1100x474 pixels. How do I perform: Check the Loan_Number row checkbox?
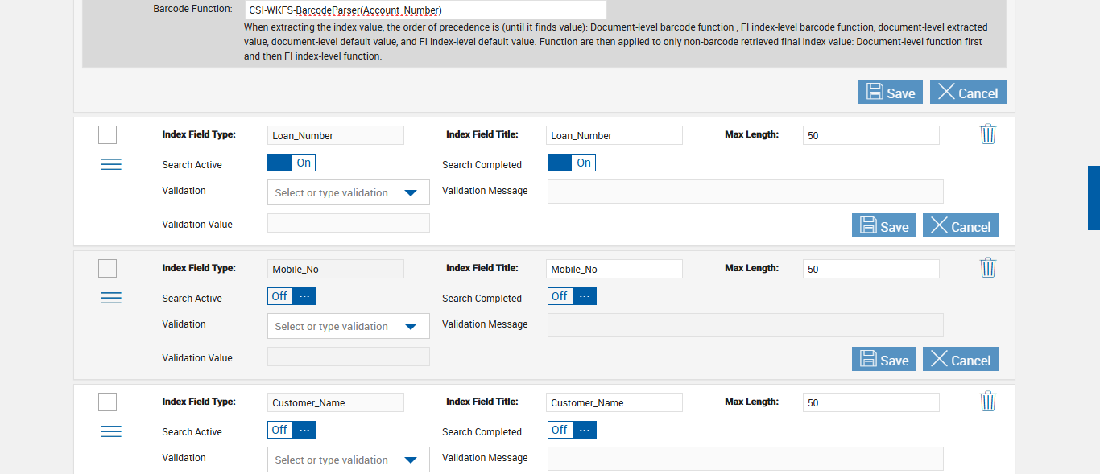pos(107,135)
